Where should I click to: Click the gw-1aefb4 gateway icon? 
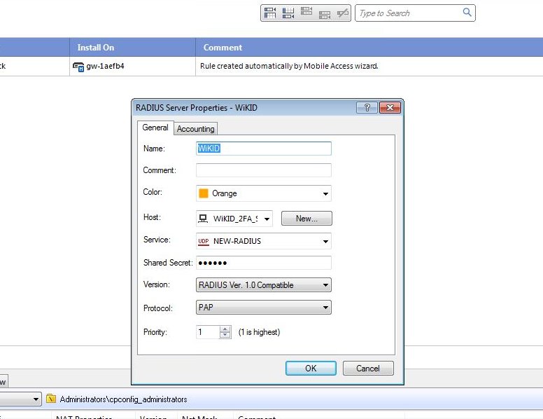(78, 67)
